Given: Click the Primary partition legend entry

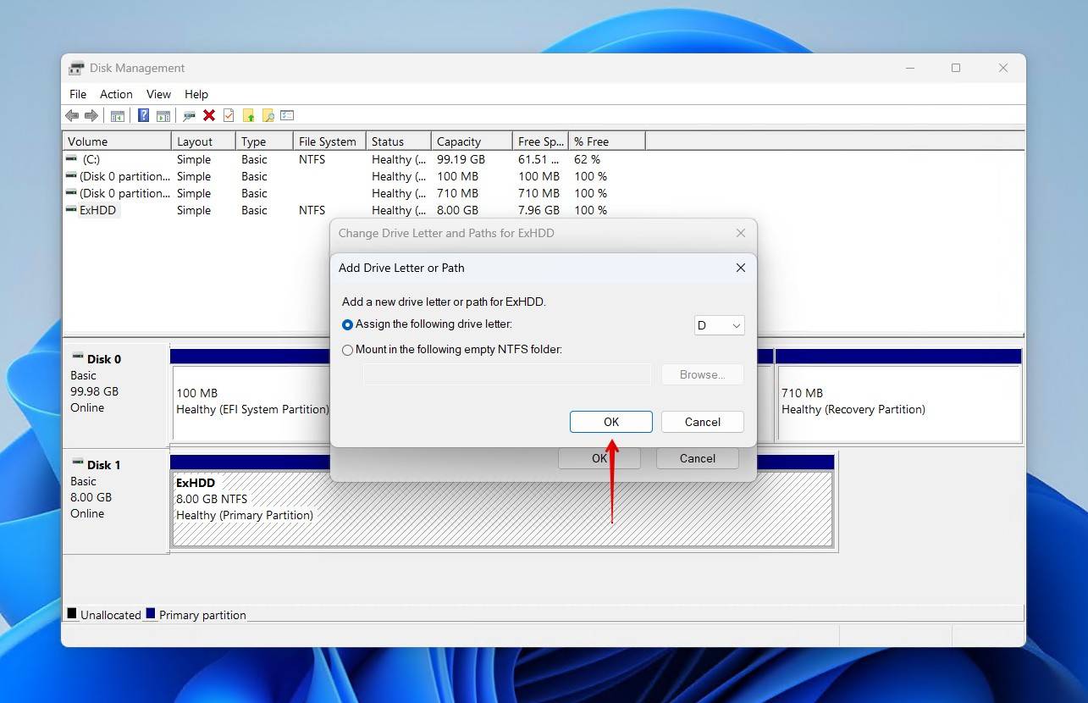Looking at the screenshot, I should click(x=196, y=615).
